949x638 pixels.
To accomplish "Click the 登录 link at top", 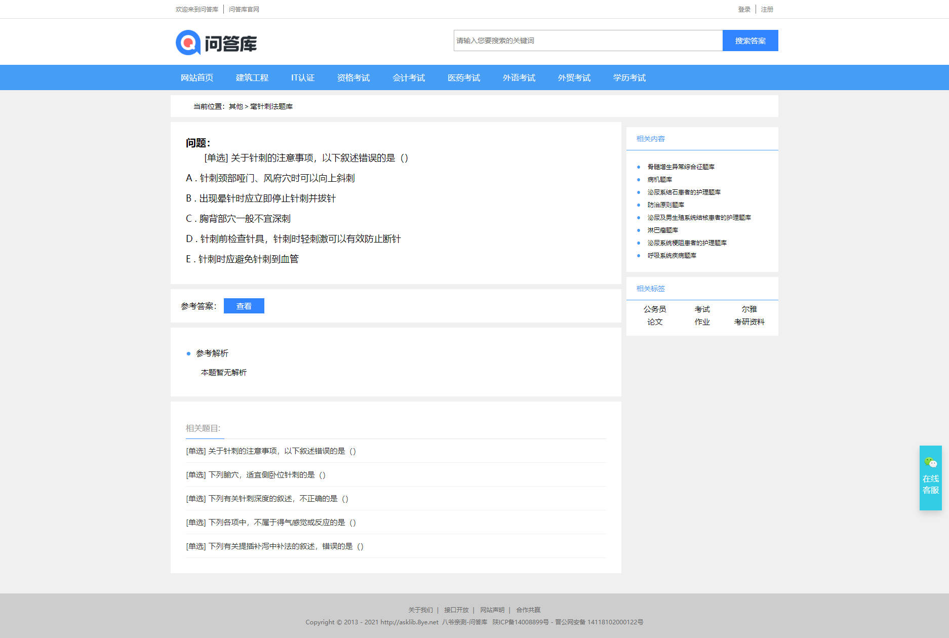I will (744, 9).
